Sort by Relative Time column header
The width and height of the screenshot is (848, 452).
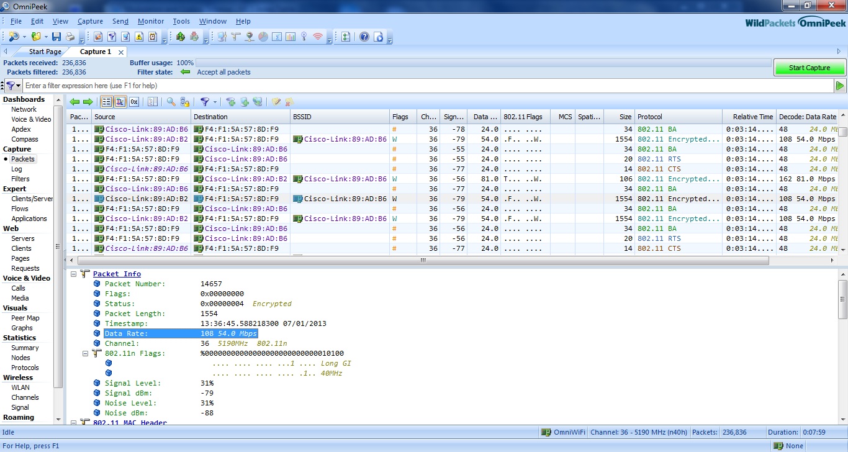pos(750,117)
